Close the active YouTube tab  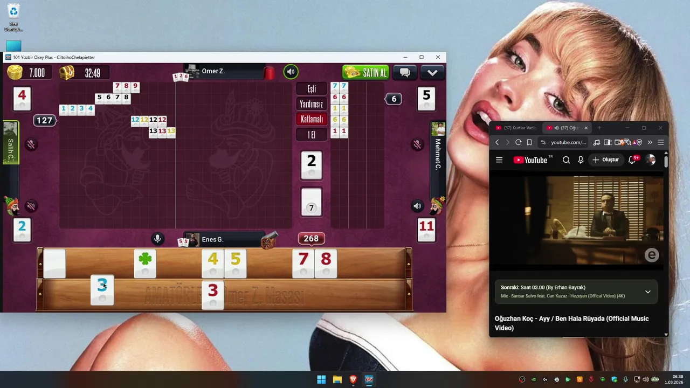[586, 128]
